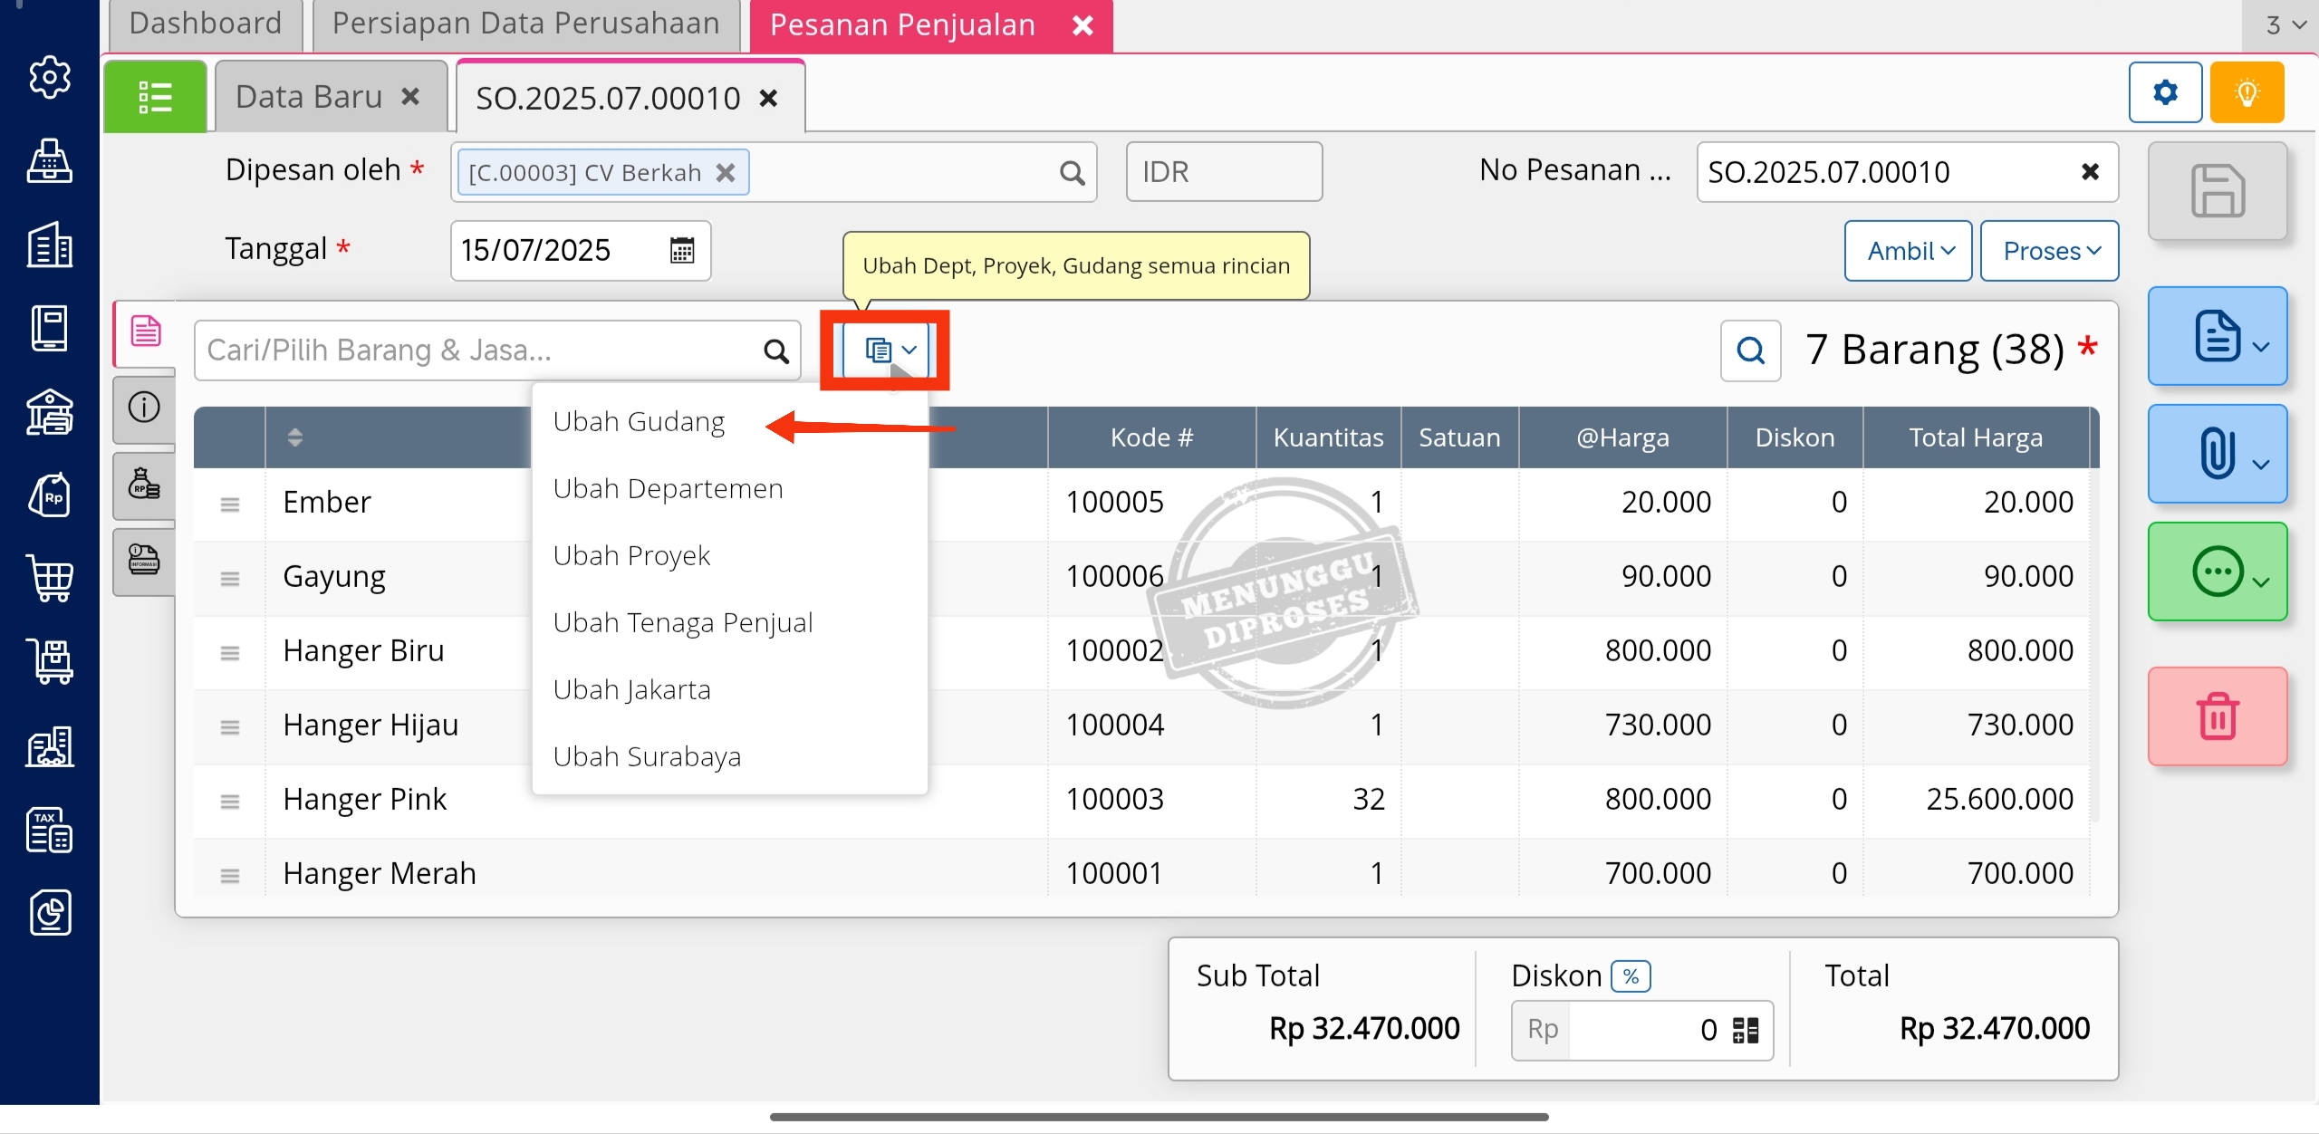Expand the Ambil dropdown
This screenshot has width=2319, height=1134.
(1909, 251)
